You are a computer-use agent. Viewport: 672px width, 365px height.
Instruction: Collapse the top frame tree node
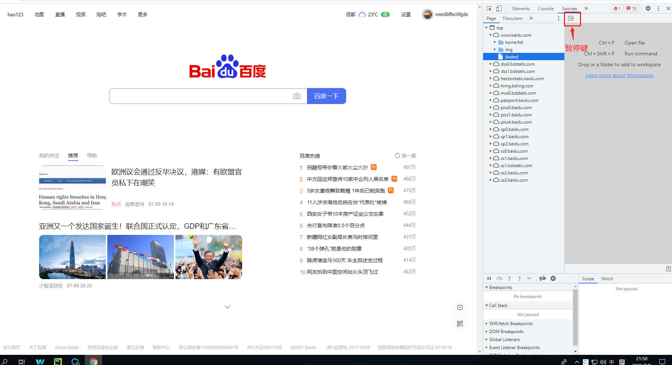486,28
